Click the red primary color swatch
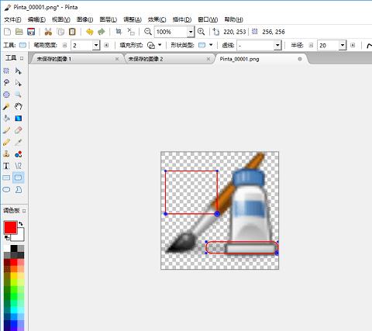 tap(10, 227)
